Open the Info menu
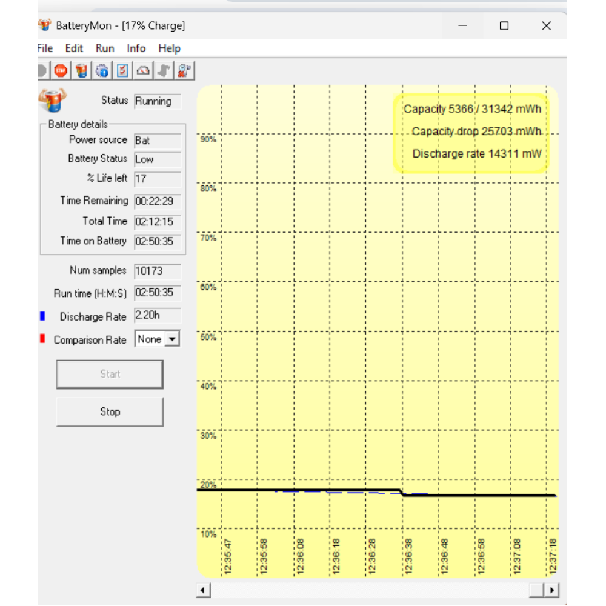Screen dimensions: 606x606 click(136, 48)
